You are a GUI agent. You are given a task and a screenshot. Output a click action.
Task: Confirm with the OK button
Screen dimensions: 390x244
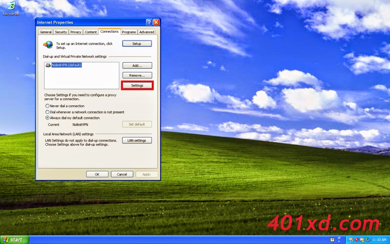point(97,174)
